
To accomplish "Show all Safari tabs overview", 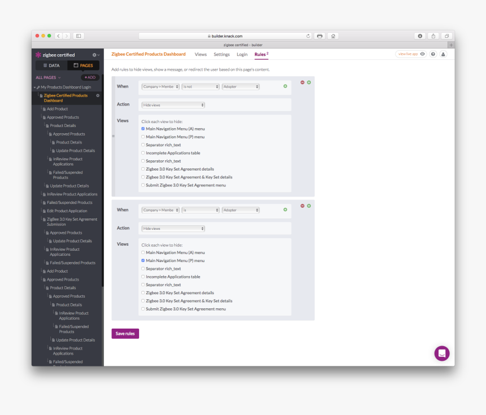I will pos(446,36).
